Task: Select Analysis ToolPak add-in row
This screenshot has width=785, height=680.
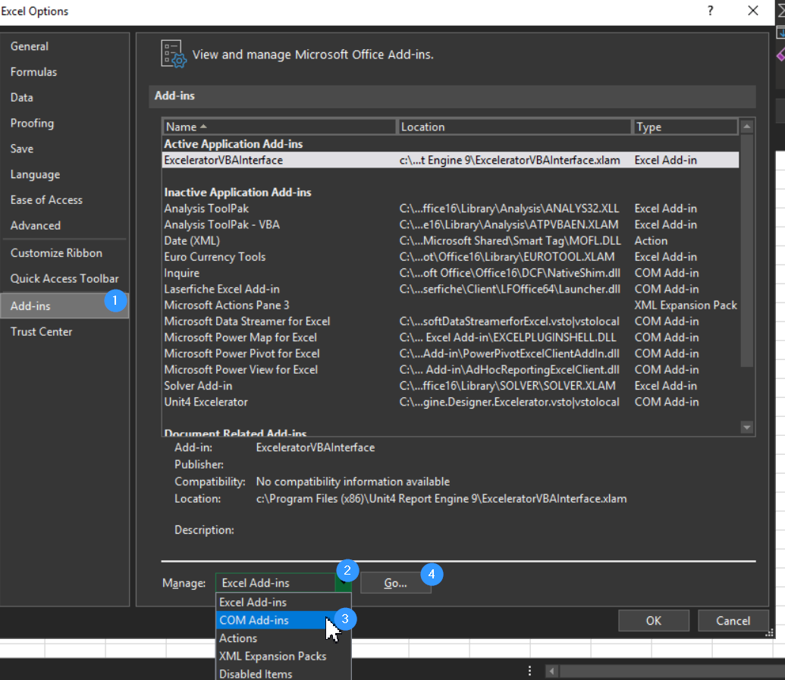Action: pyautogui.click(x=451, y=208)
